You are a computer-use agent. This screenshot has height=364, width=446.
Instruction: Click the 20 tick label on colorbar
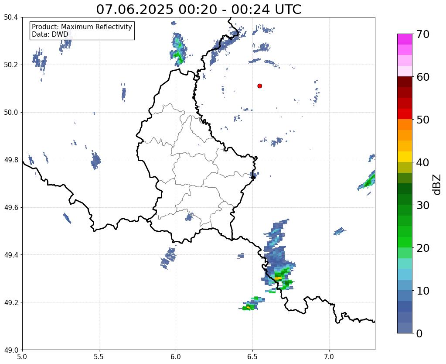click(423, 248)
